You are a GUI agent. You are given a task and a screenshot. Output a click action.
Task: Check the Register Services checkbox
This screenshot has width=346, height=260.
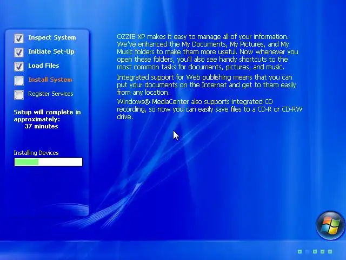coord(19,94)
